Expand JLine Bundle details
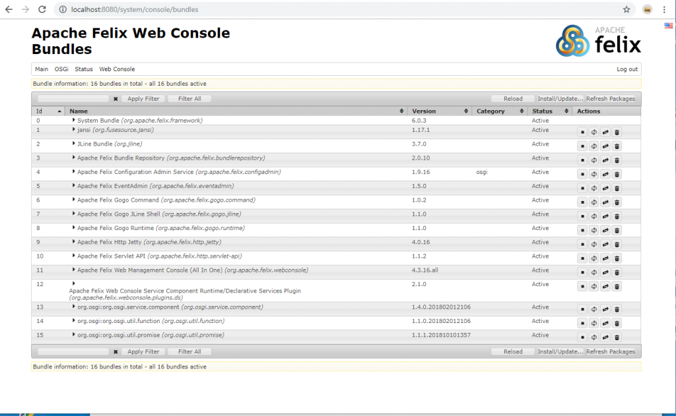The width and height of the screenshot is (676, 416). 74,144
